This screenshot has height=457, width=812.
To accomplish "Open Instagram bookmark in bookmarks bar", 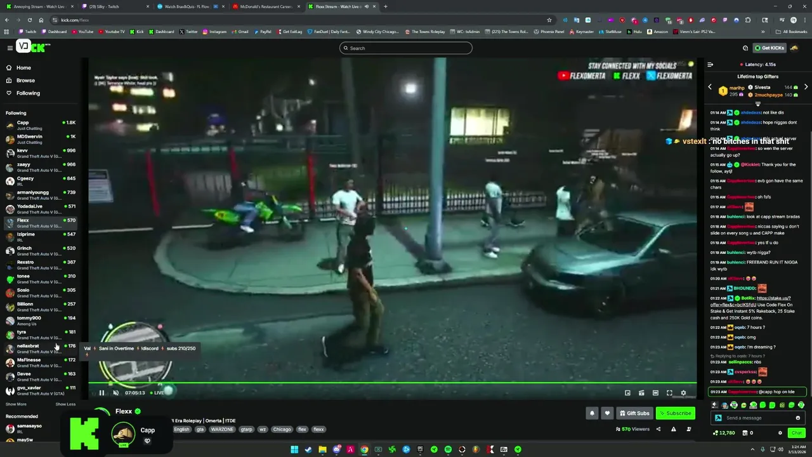I will click(214, 31).
